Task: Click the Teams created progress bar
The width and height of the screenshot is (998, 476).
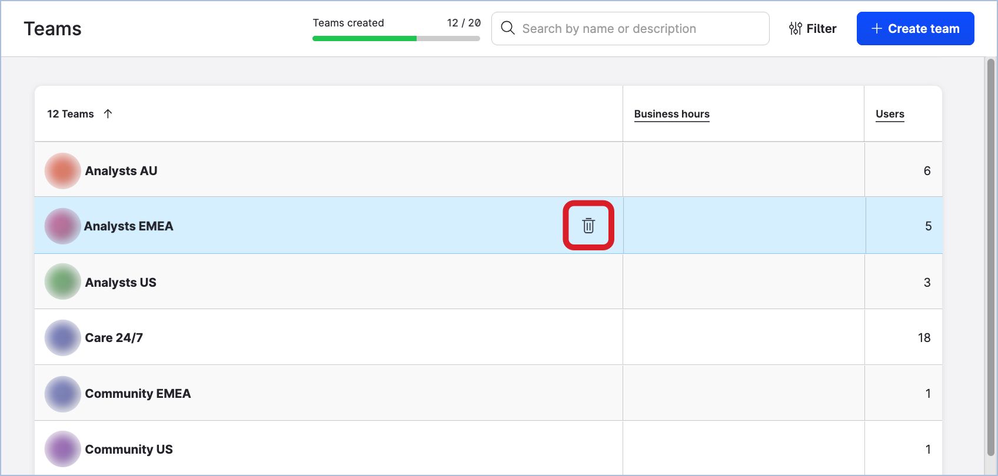Action: coord(396,38)
